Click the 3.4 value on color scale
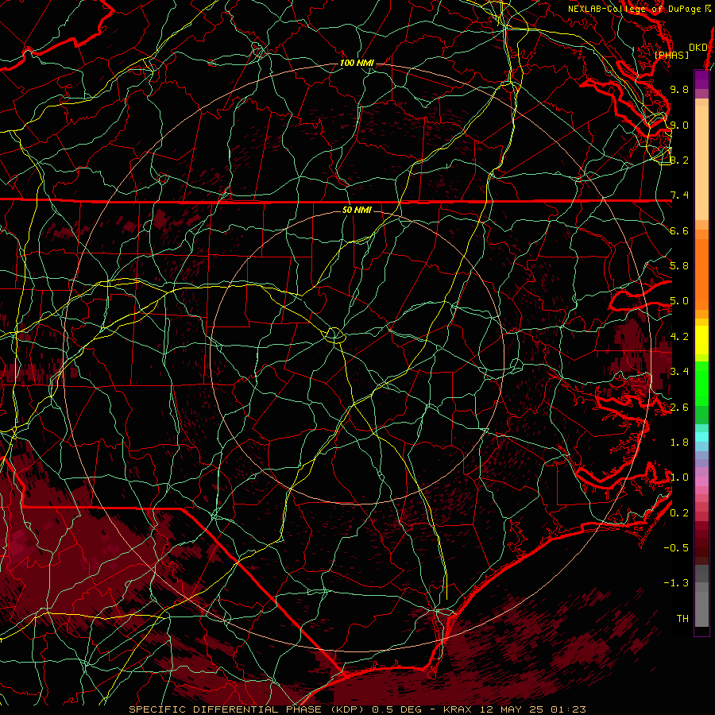This screenshot has height=715, width=715. (679, 372)
